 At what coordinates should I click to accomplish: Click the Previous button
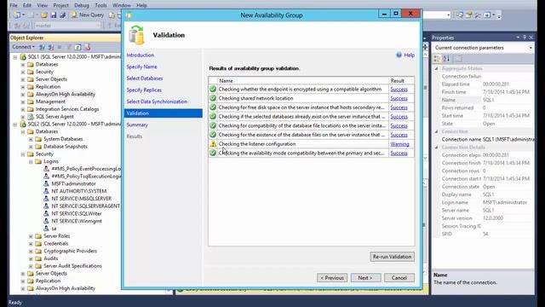tap(332, 278)
